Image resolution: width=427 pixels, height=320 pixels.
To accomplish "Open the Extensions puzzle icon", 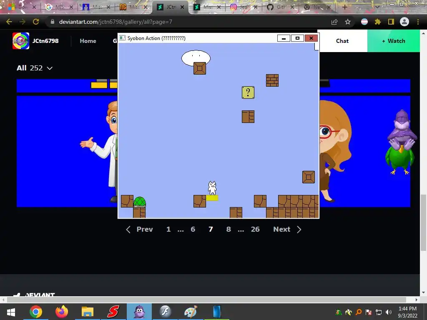I will pos(377,22).
